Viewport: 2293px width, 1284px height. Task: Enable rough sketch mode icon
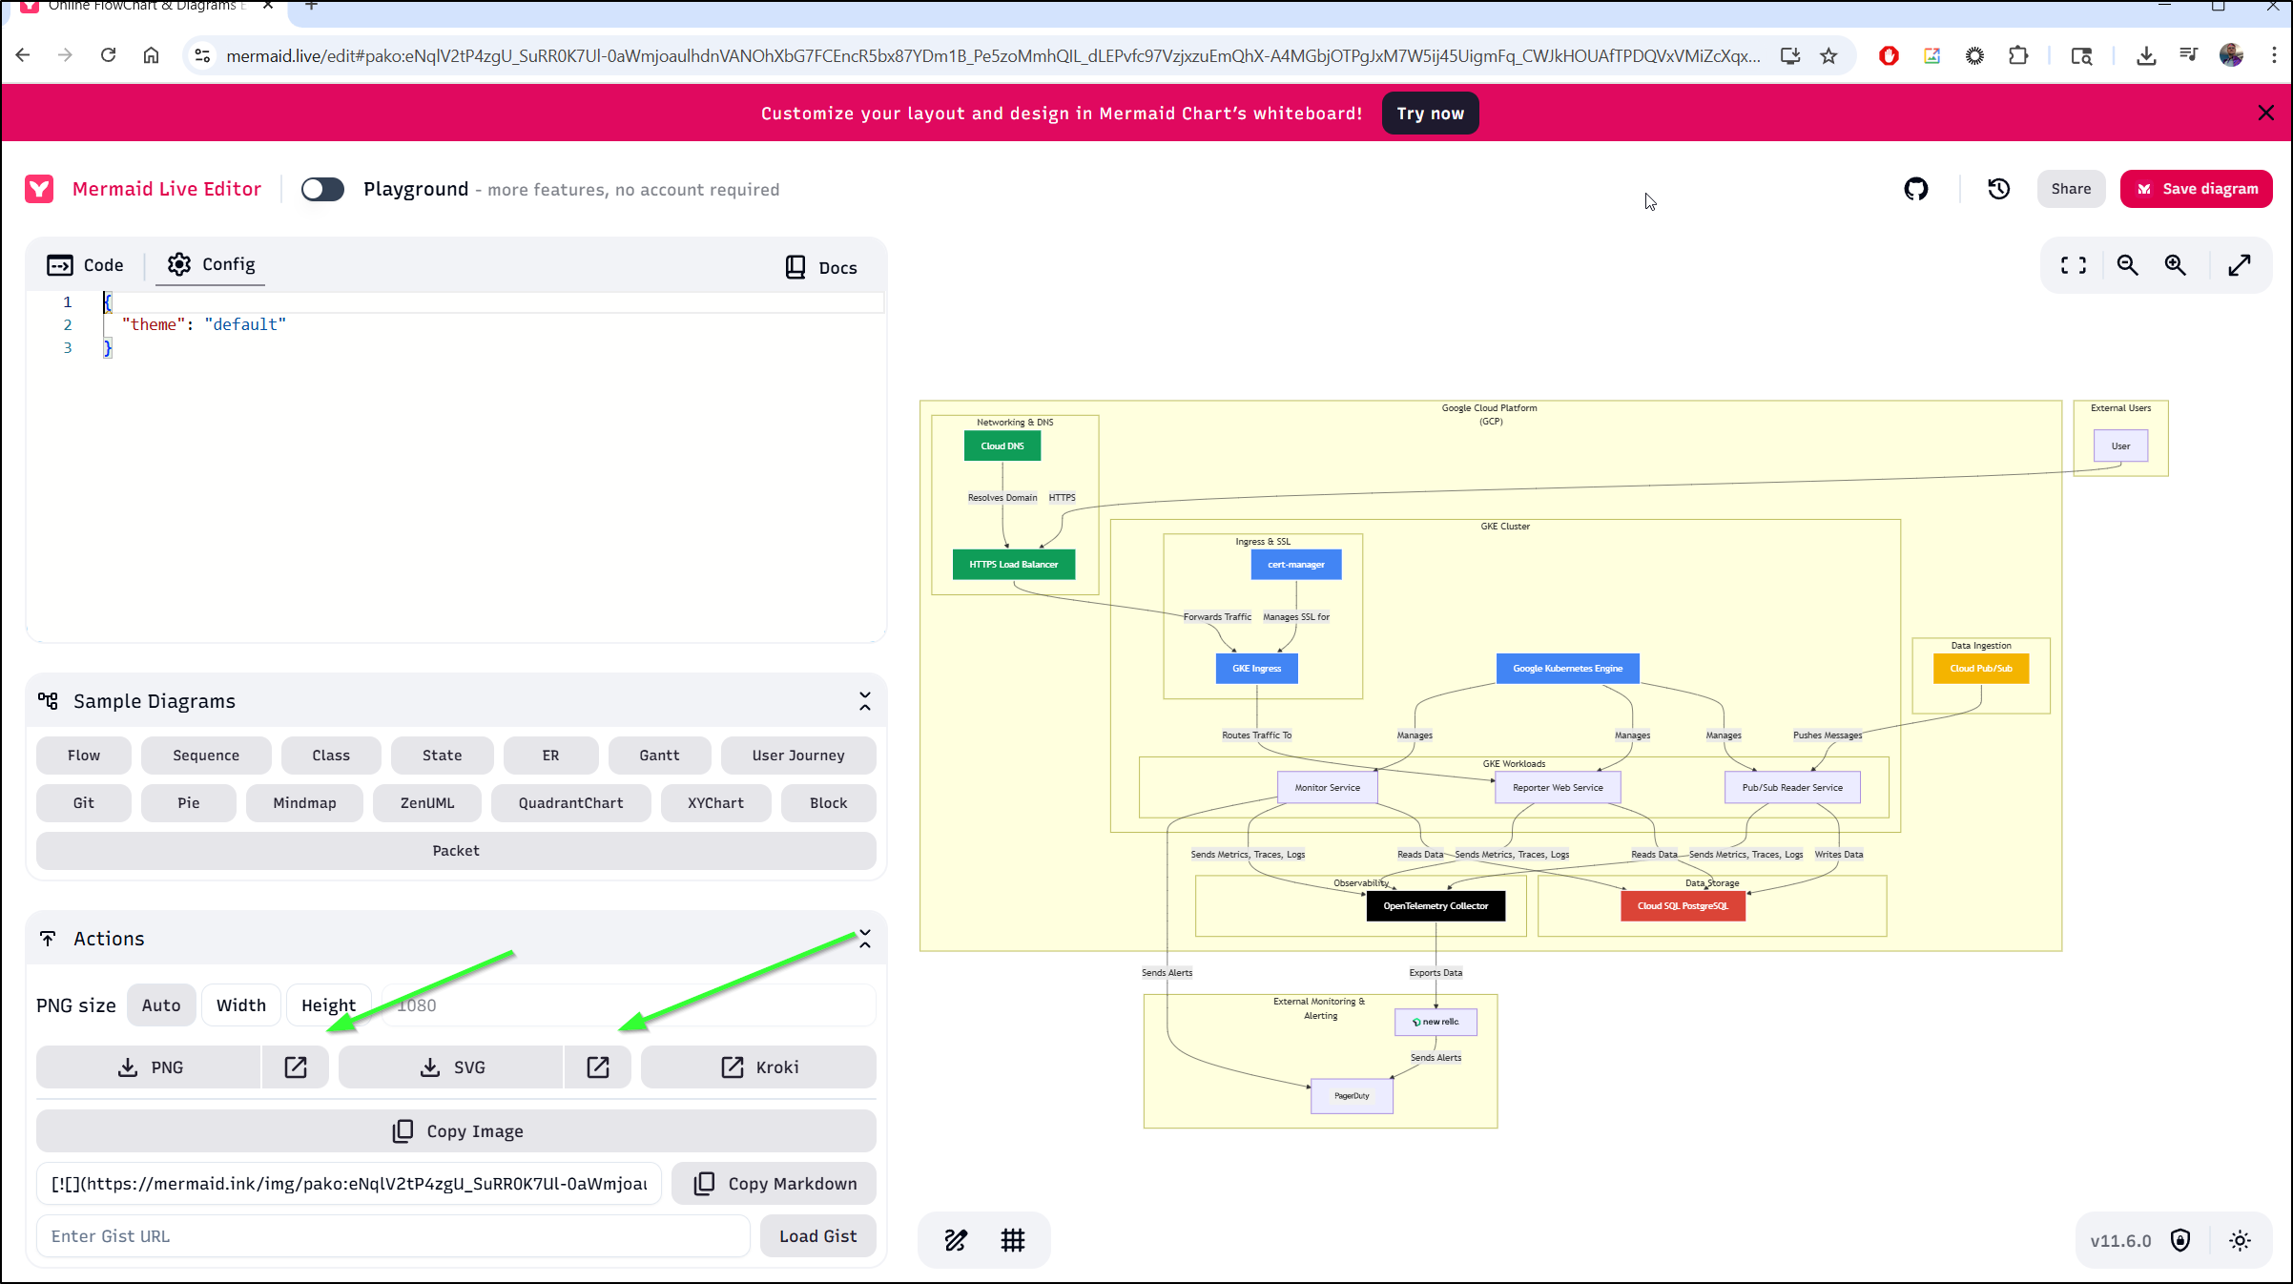956,1239
